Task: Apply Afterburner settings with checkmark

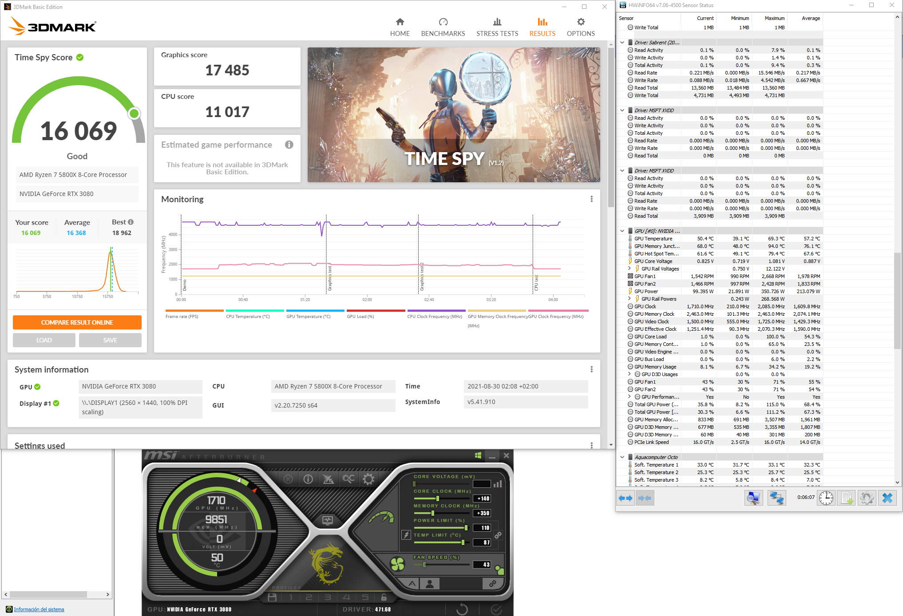Action: click(x=496, y=609)
